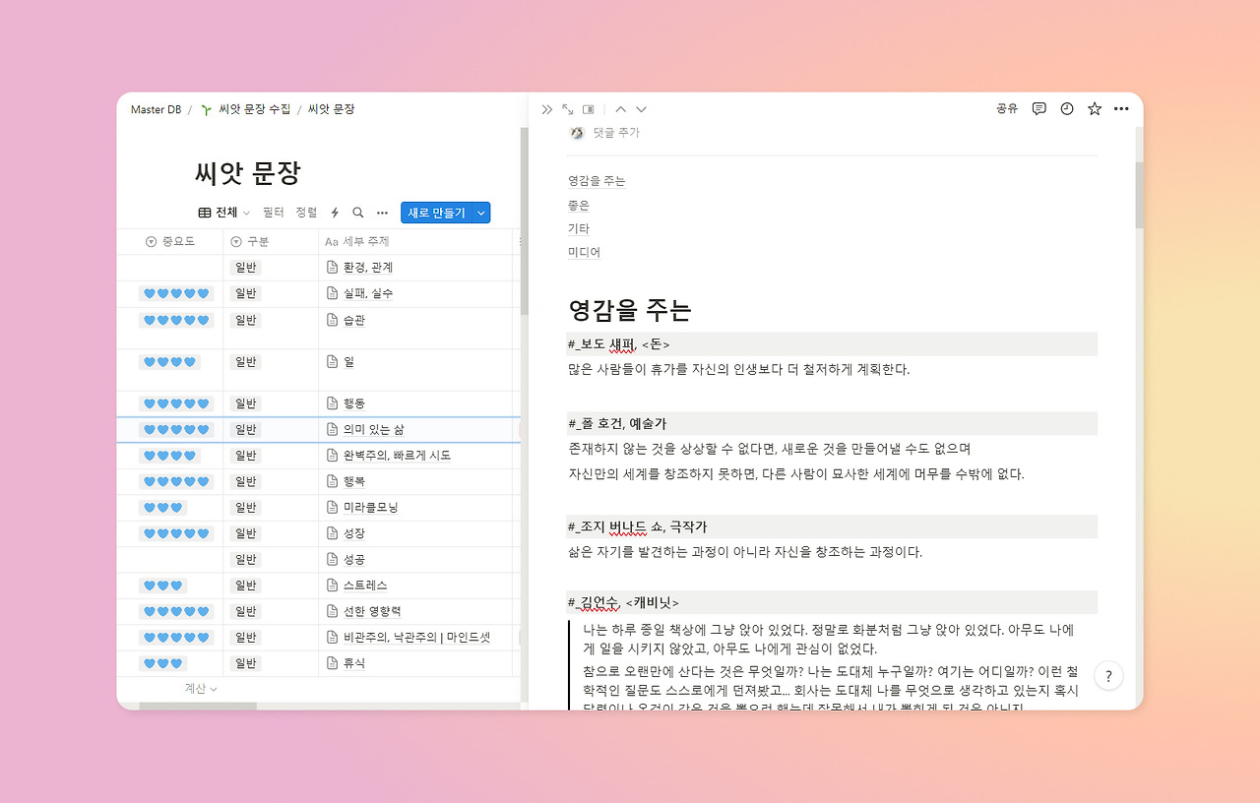Screen dimensions: 1260x803
Task: Open the 완벽주의, 빠르게 시도 row
Action: point(398,456)
